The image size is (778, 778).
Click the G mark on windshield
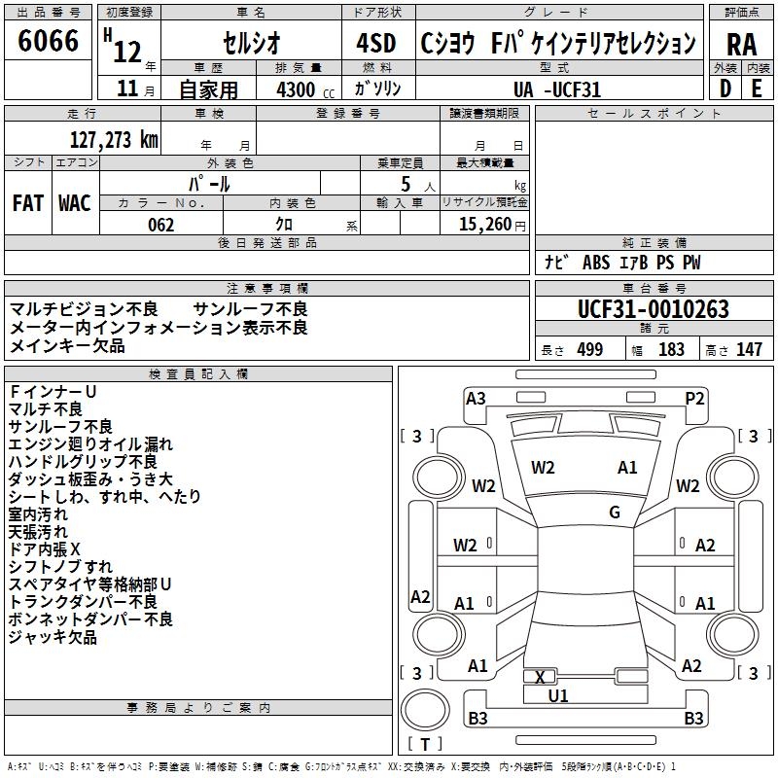(615, 513)
